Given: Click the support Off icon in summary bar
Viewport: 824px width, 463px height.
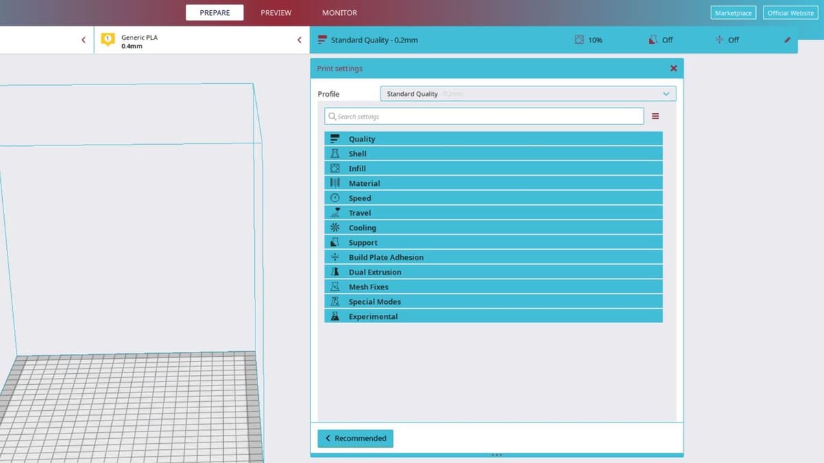Looking at the screenshot, I should click(653, 40).
